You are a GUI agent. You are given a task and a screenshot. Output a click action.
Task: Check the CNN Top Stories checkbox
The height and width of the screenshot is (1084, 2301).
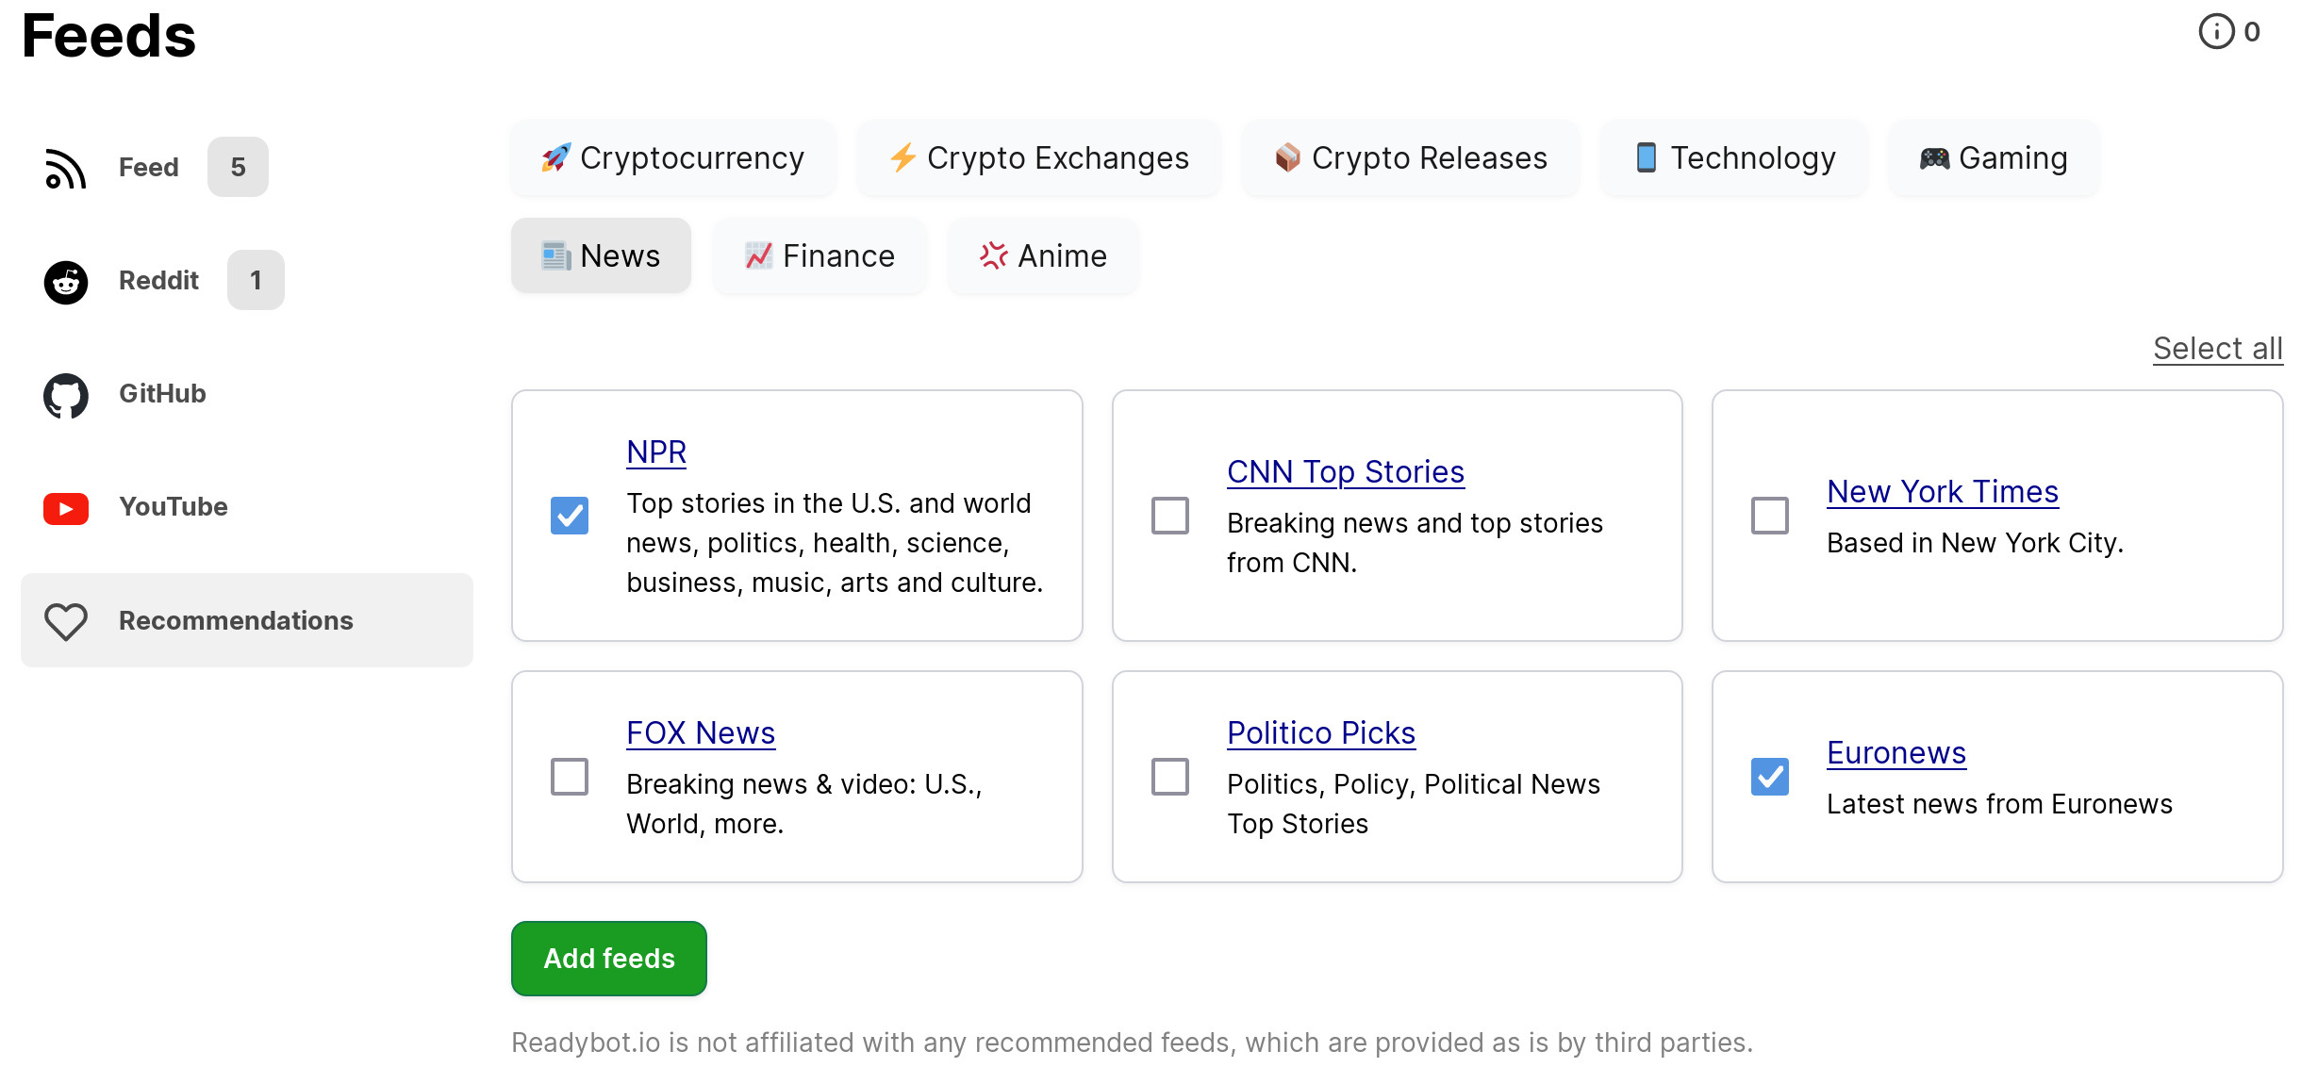point(1169,516)
